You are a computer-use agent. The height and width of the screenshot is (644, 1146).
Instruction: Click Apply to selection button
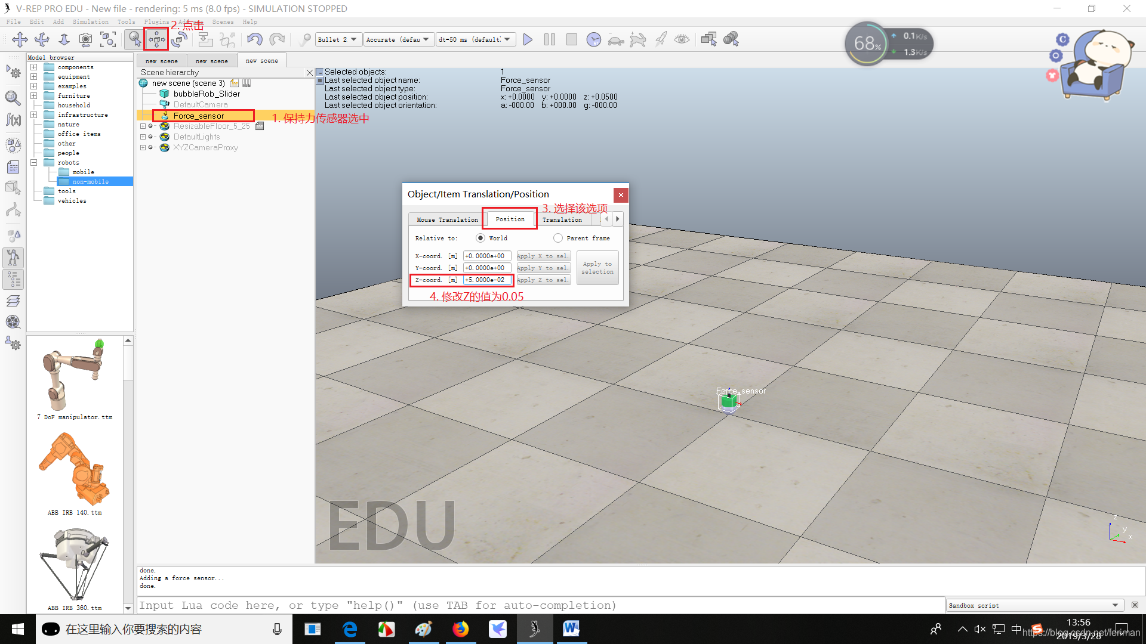coord(596,267)
